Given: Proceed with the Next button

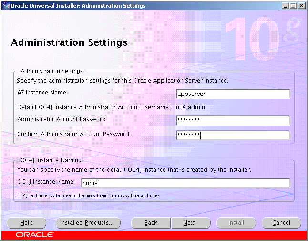Looking at the screenshot, I should coord(191,223).
